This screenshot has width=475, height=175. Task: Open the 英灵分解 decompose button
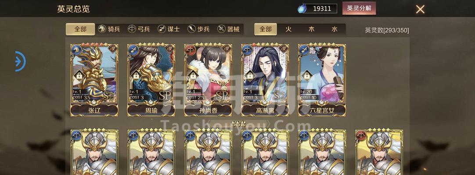click(359, 8)
